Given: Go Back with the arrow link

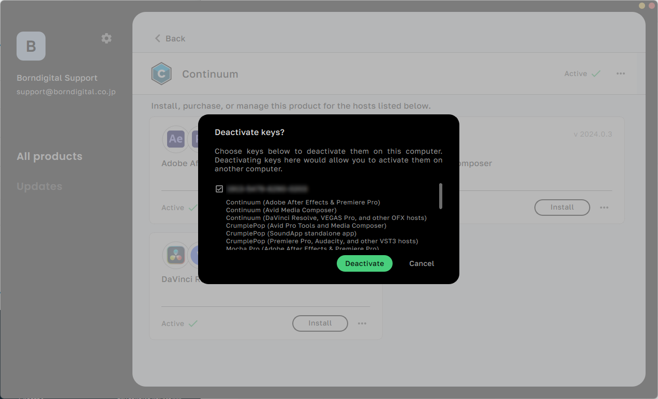Looking at the screenshot, I should tap(170, 38).
